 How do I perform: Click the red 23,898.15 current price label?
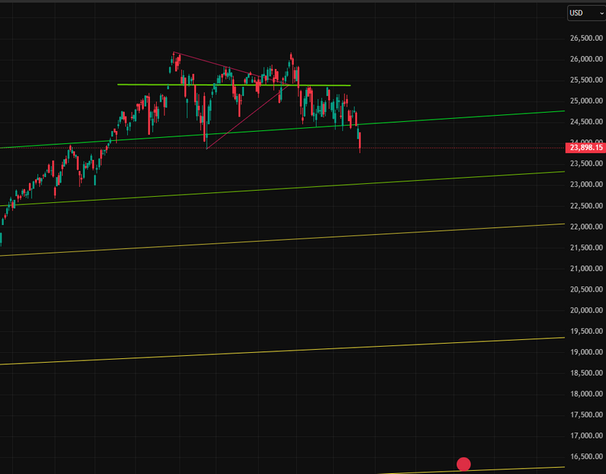(x=586, y=148)
